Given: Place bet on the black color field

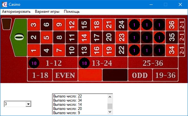Looking at the screenshot, I should 115,75.
